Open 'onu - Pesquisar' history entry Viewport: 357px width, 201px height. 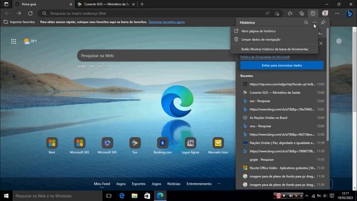pos(282,126)
